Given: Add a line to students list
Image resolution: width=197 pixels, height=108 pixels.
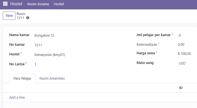Looking at the screenshot, I should click(17, 98).
